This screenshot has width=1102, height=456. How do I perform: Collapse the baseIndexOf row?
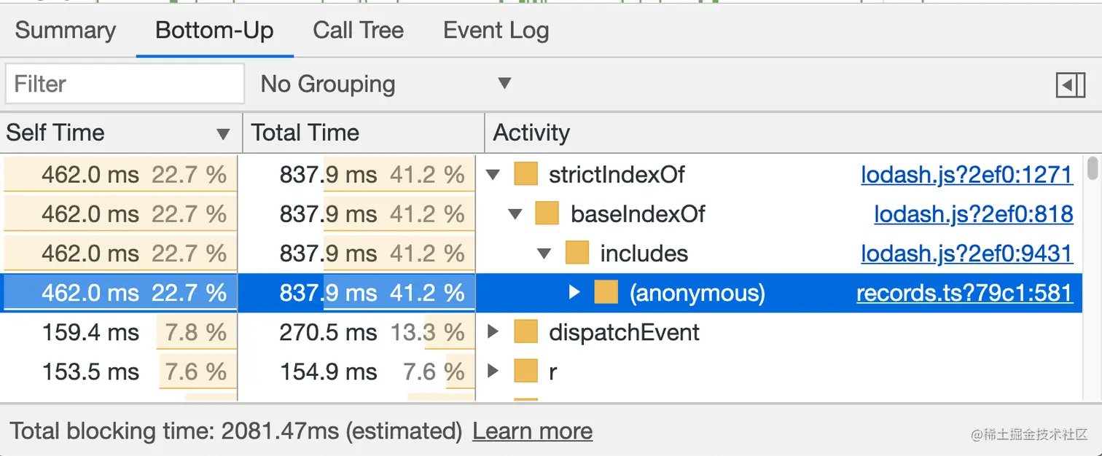(x=515, y=214)
